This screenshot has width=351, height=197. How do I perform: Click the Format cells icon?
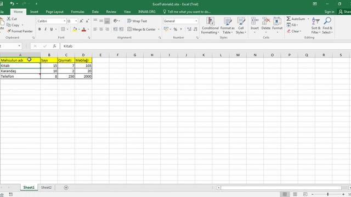pos(278,21)
